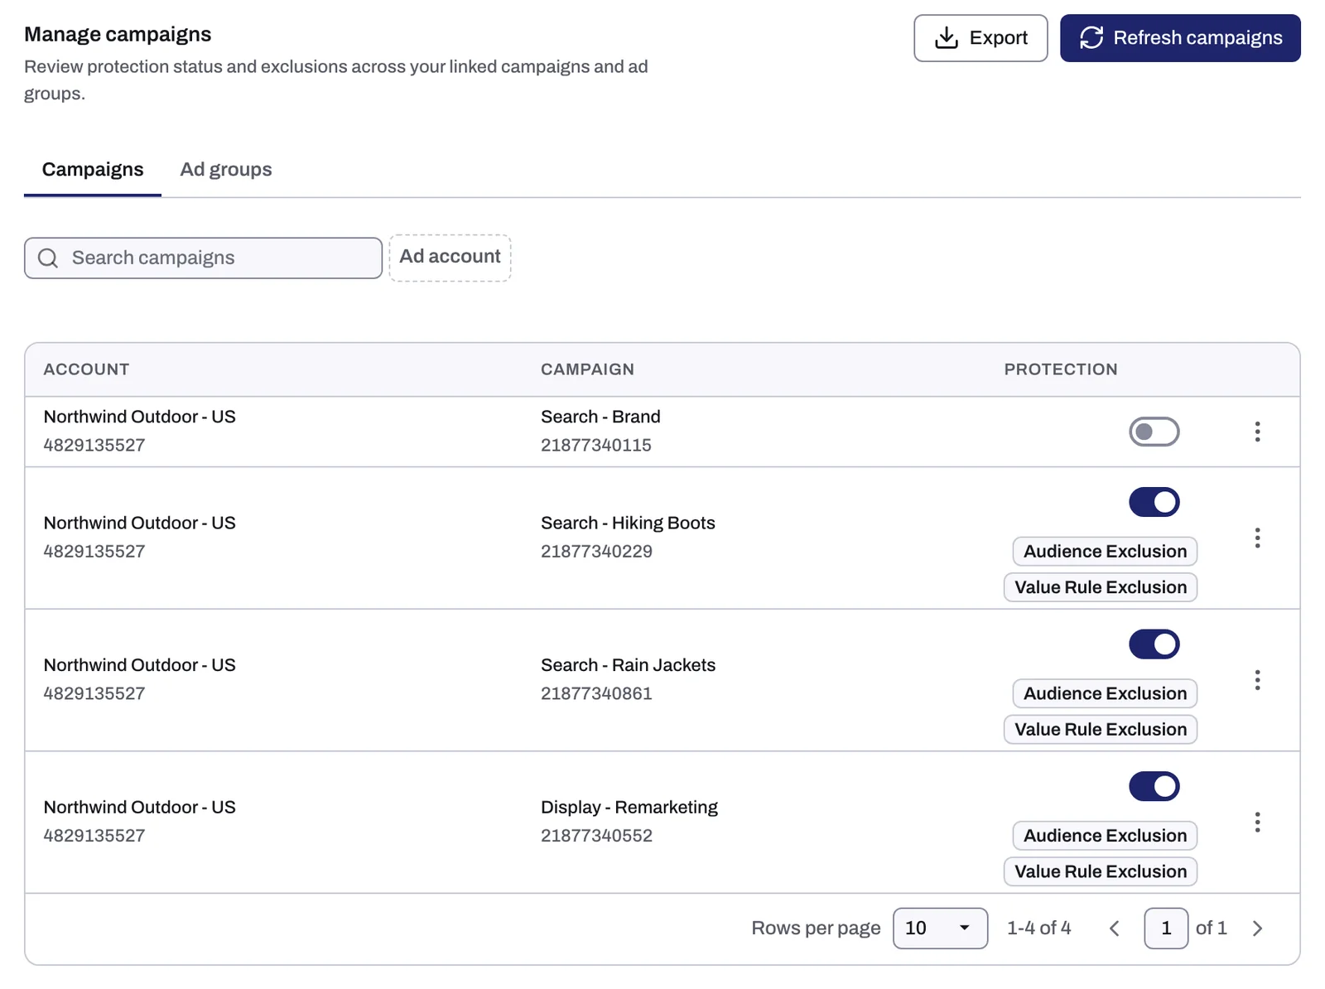Click the page number input field
The width and height of the screenshot is (1325, 989).
(1166, 929)
